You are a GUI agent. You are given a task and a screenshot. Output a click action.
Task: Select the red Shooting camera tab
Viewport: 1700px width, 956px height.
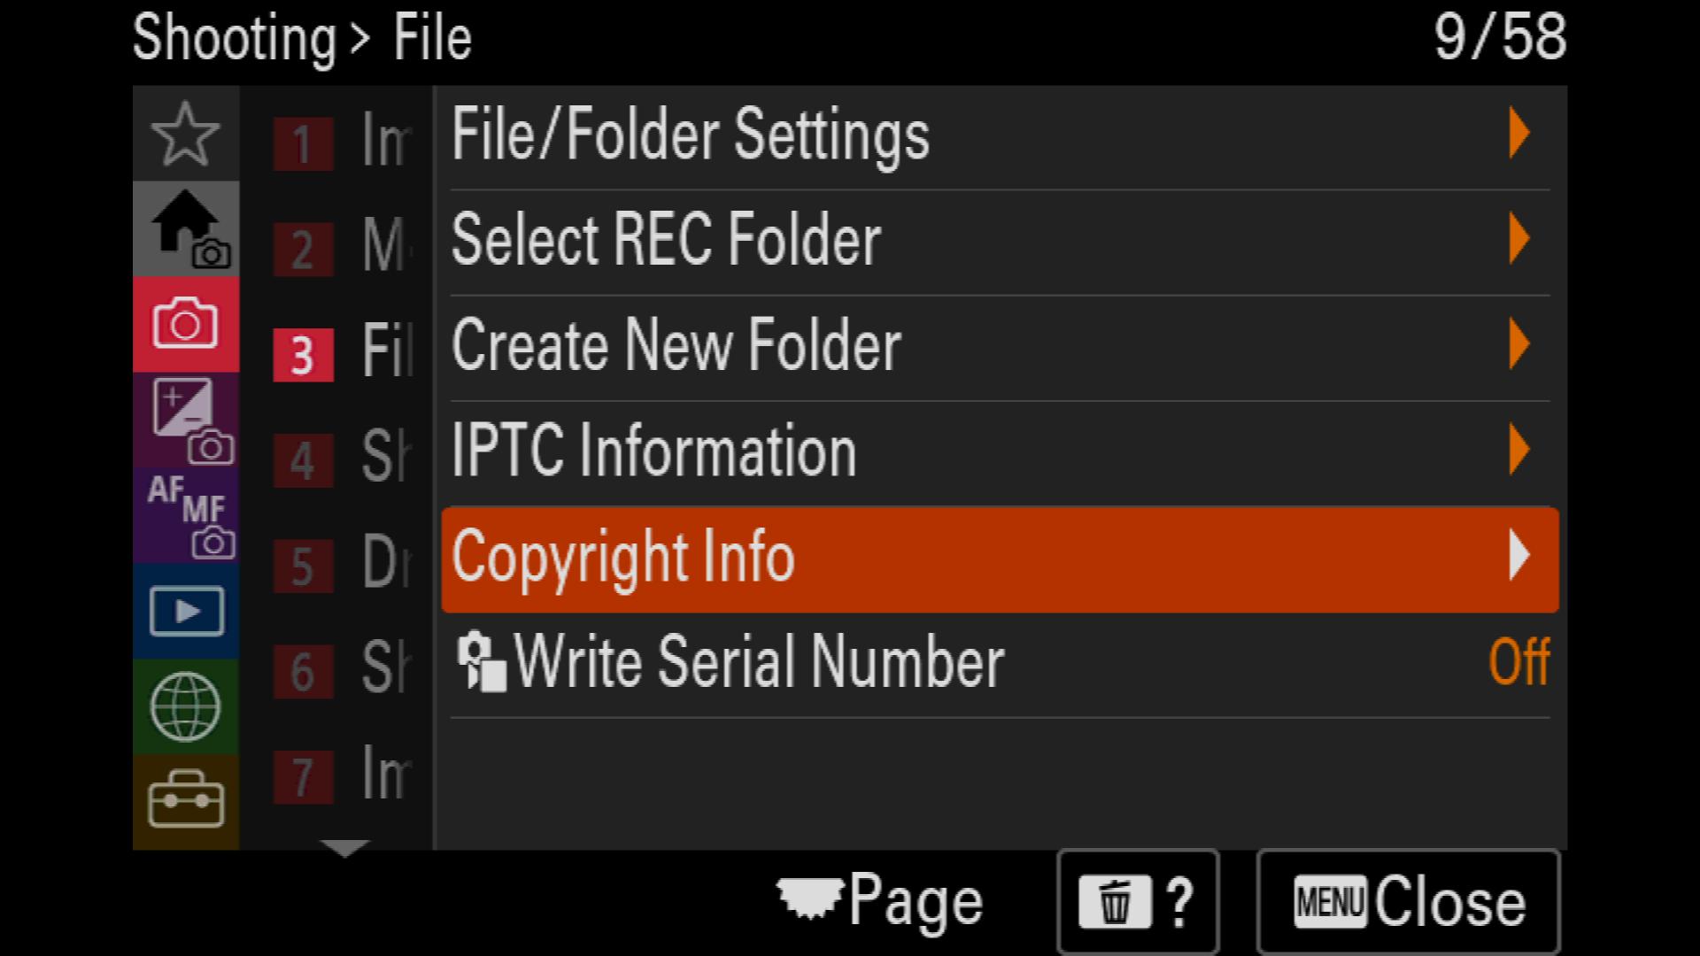(185, 324)
